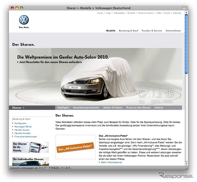The image size is (197, 182).
Task: Open the Kontakt link
Action: tap(131, 13)
